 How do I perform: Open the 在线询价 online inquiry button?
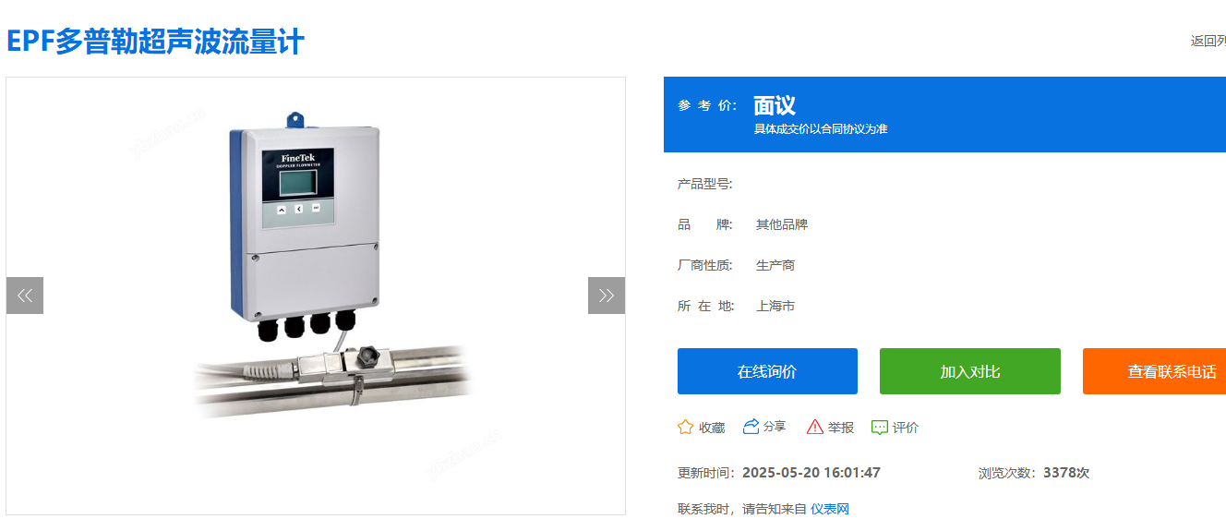pyautogui.click(x=767, y=371)
